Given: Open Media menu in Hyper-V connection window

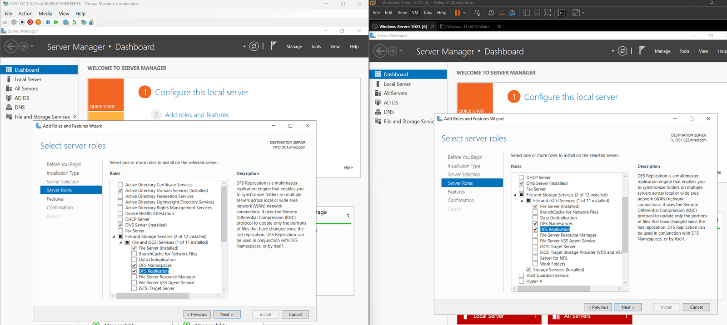Looking at the screenshot, I should pyautogui.click(x=45, y=14).
